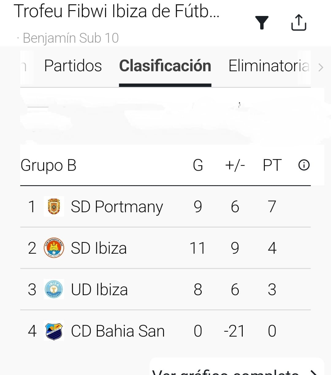Screen dimensions: 331x375
Task: Switch to the Partidos tab
Action: coord(73,66)
